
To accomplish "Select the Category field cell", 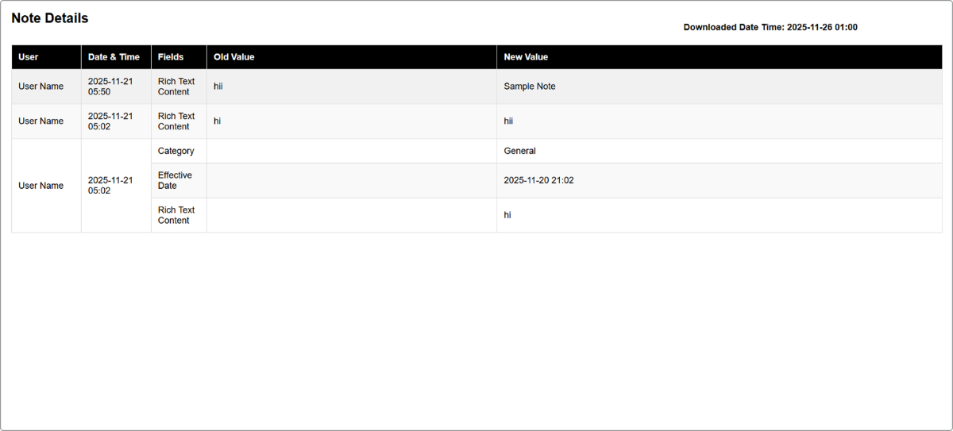I will click(176, 151).
